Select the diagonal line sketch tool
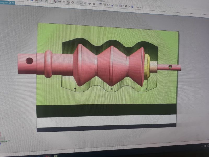 tap(81, 3)
